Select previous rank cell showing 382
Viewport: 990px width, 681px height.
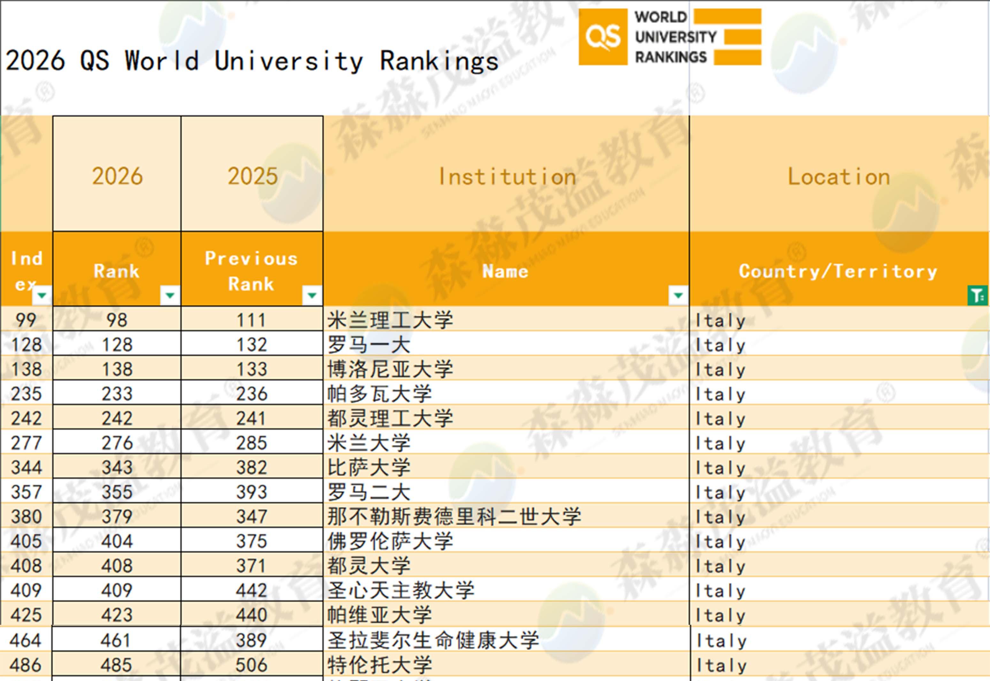click(252, 467)
